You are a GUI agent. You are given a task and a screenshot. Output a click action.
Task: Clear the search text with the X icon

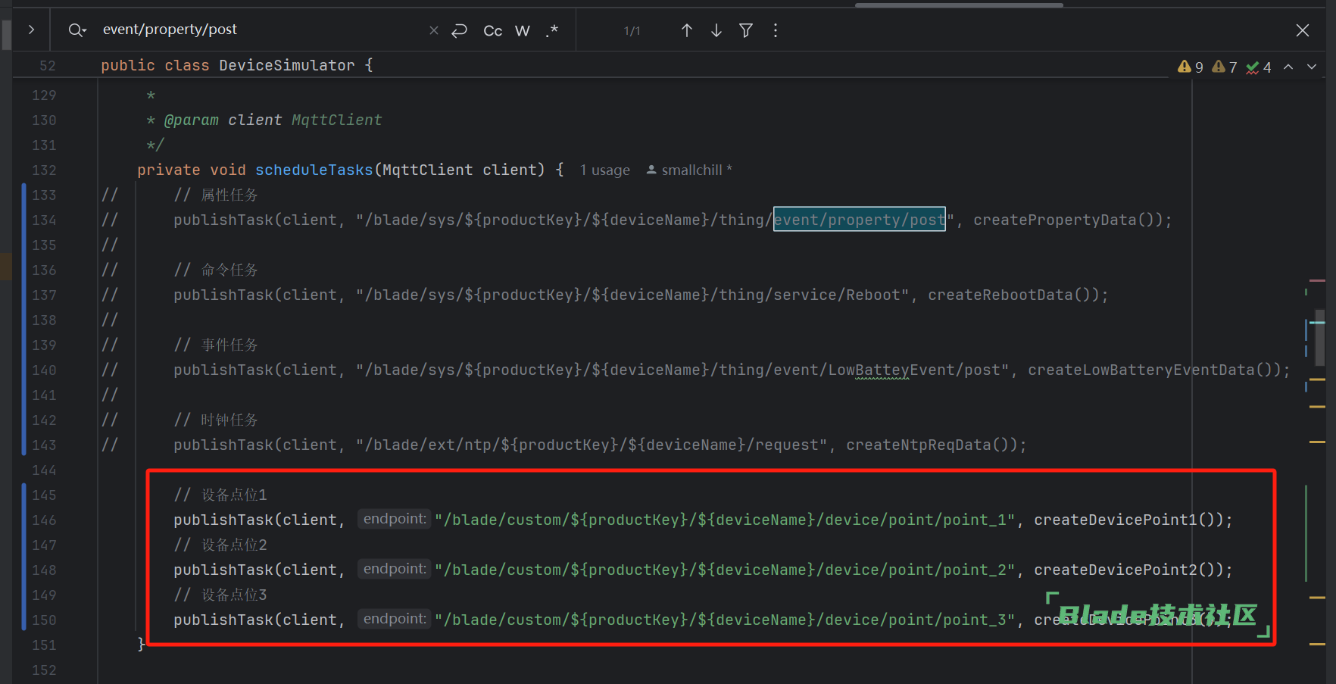tap(434, 30)
